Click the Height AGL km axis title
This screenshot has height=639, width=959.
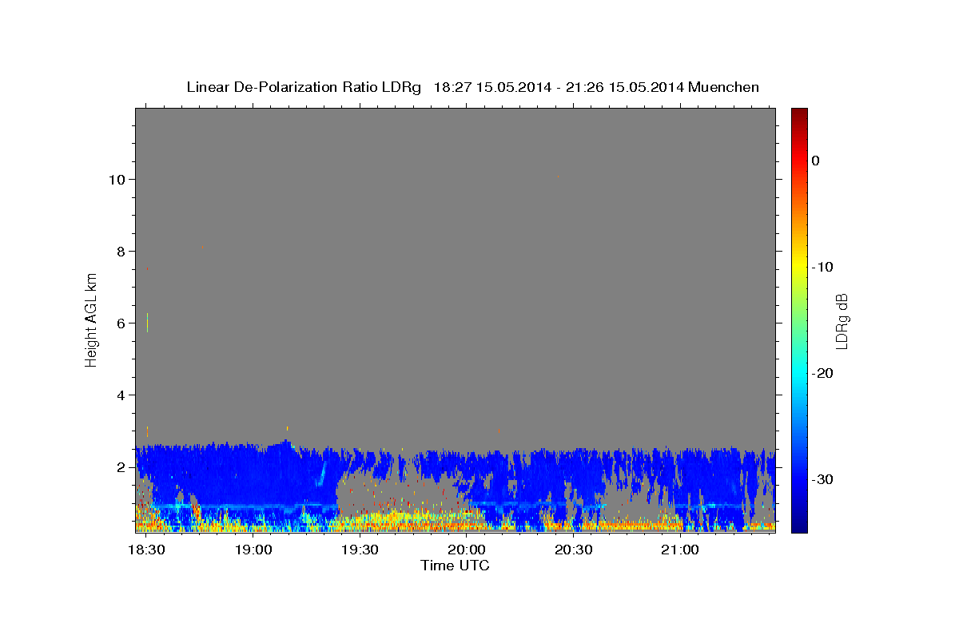pos(91,319)
